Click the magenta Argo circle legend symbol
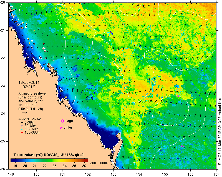The height and width of the screenshot is (177, 222). [x=62, y=121]
